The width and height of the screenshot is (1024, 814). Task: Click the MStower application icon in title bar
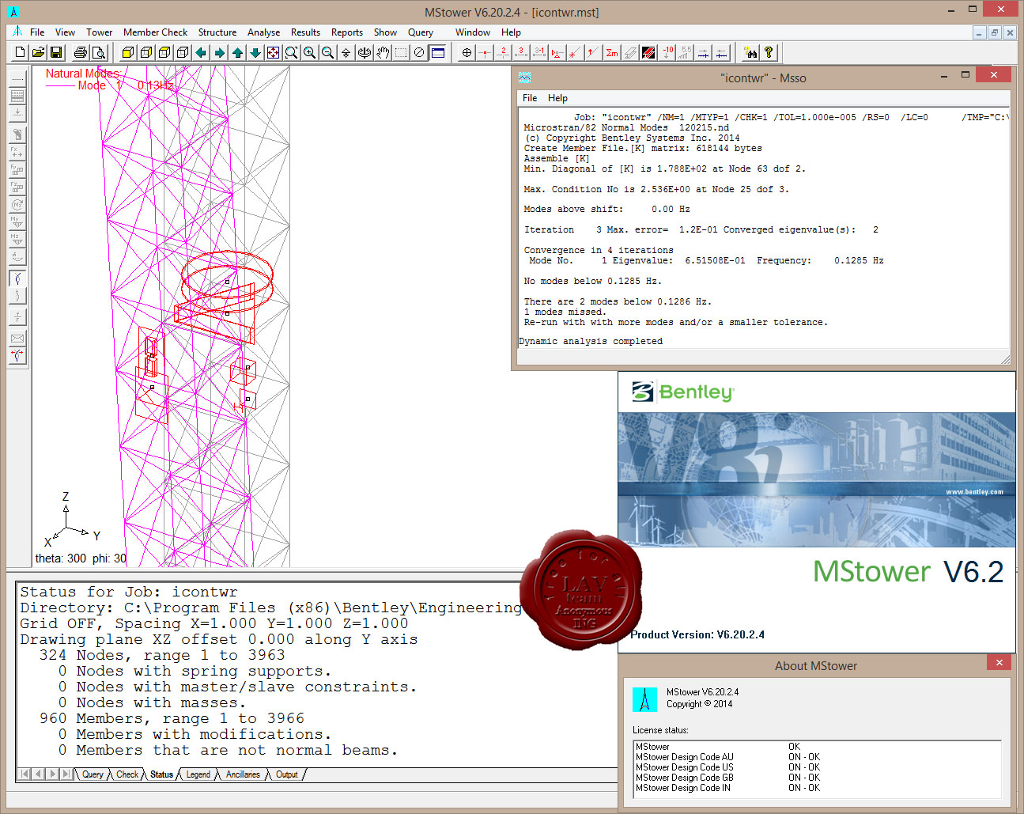tap(13, 12)
